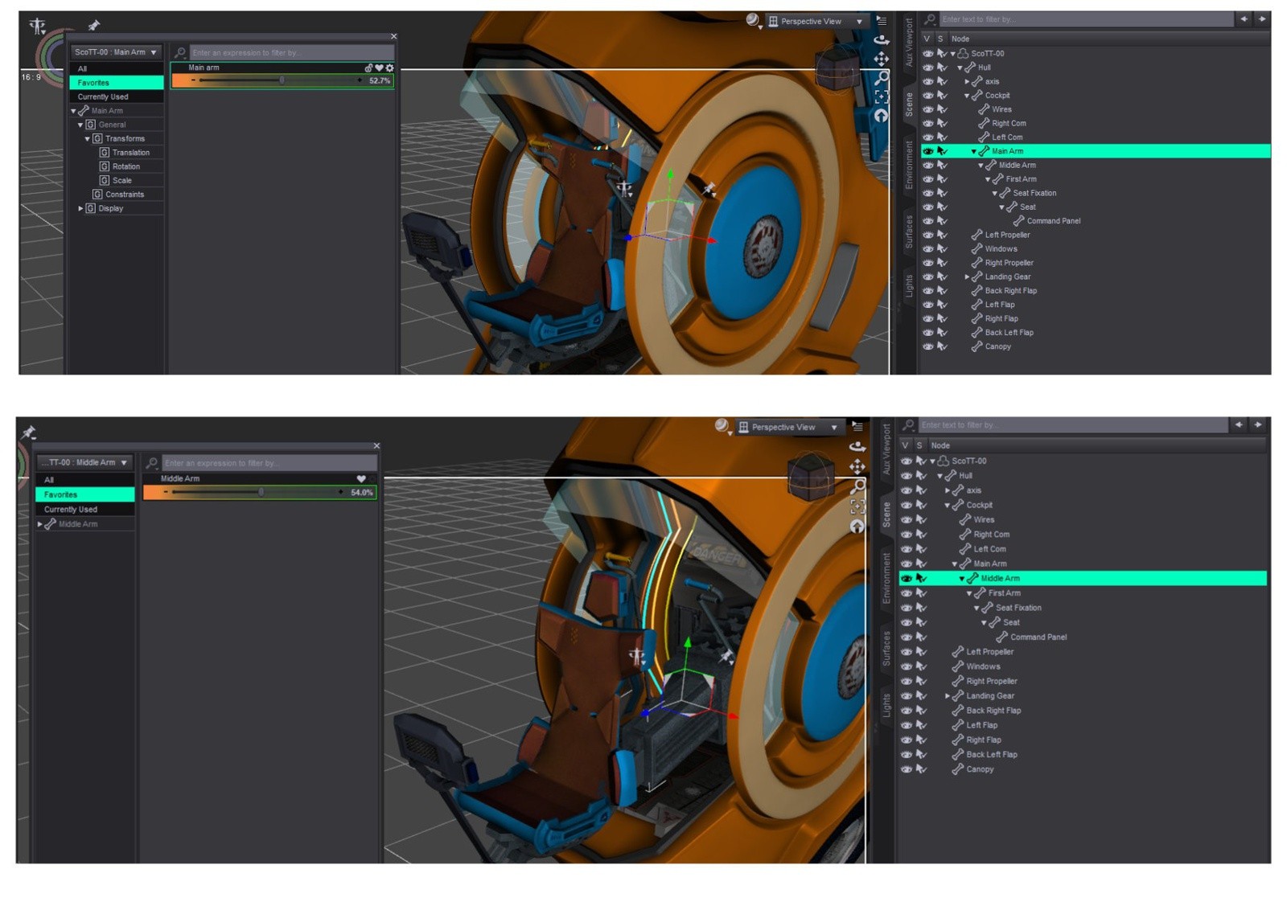Click ERC link icon on Main arm slider
This screenshot has width=1287, height=910.
tap(368, 68)
